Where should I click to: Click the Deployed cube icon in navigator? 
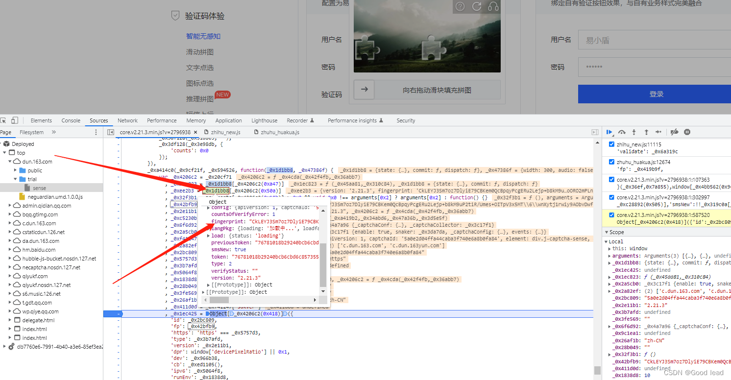pos(6,144)
